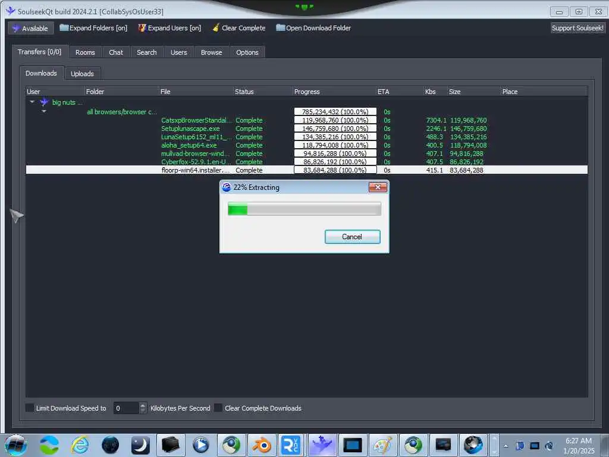Open RealVNC from the taskbar
Image resolution: width=609 pixels, height=457 pixels.
291,445
